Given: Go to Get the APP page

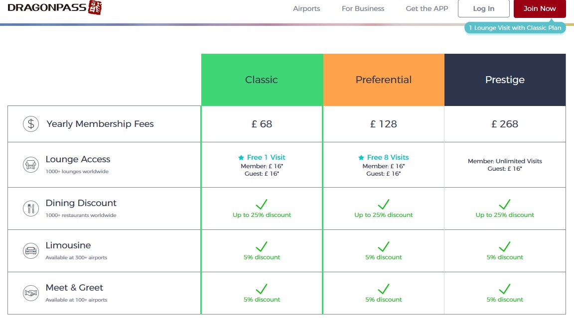Looking at the screenshot, I should click(x=427, y=8).
